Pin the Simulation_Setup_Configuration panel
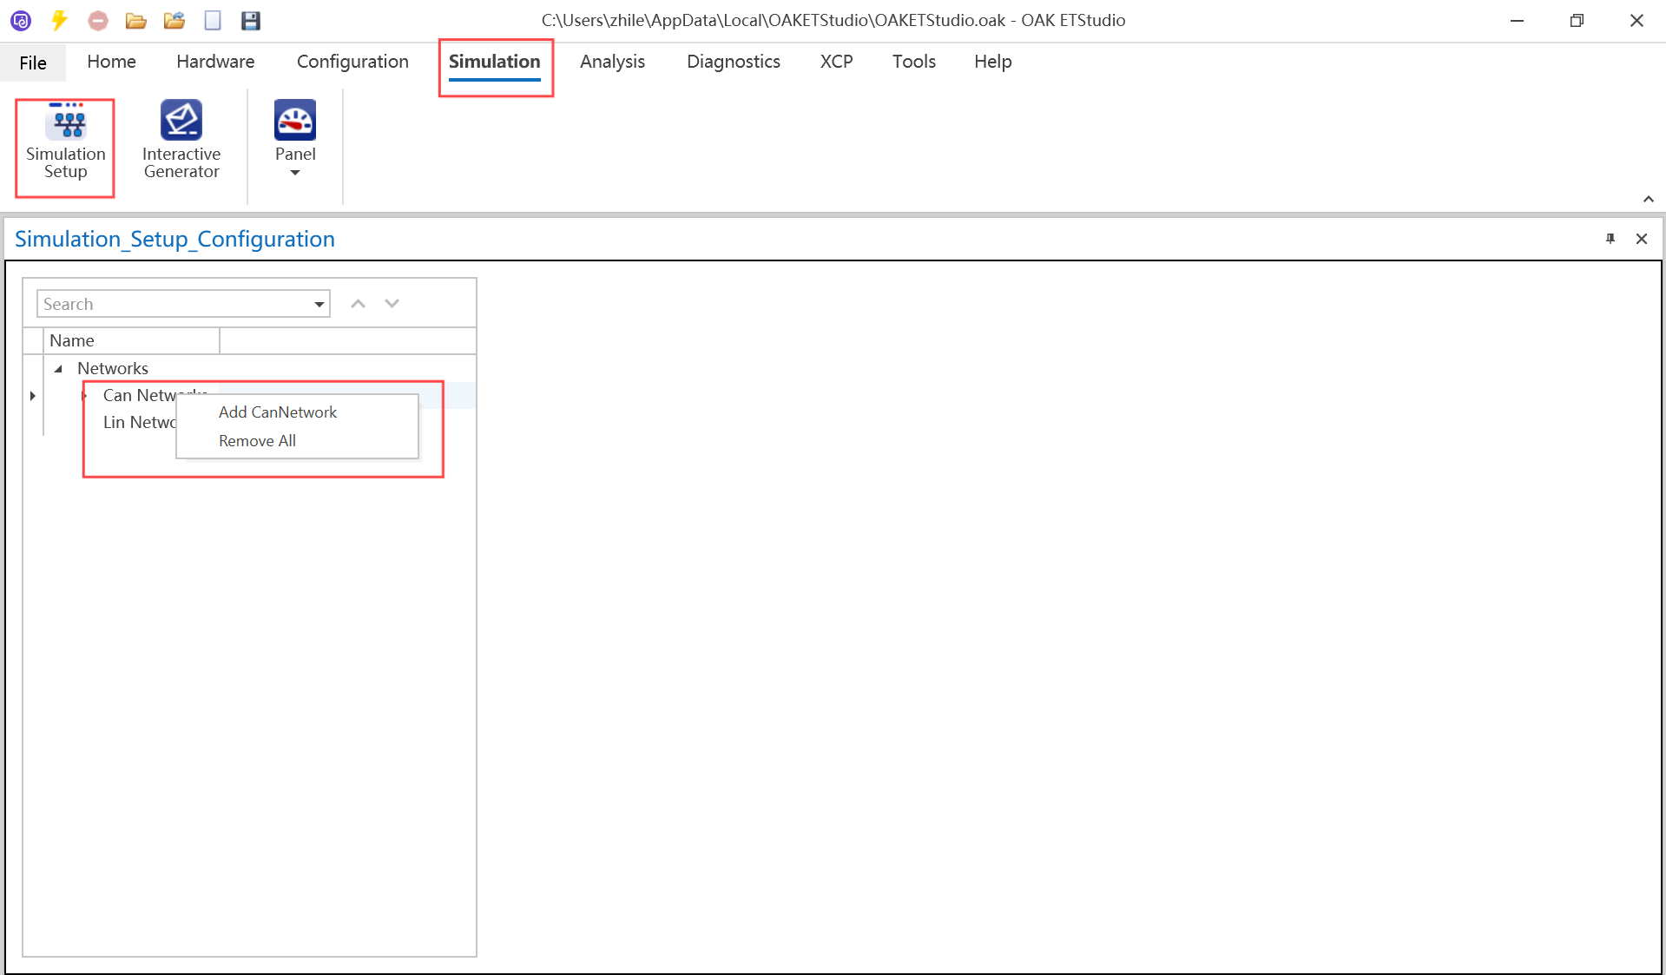This screenshot has height=975, width=1666. pos(1610,239)
